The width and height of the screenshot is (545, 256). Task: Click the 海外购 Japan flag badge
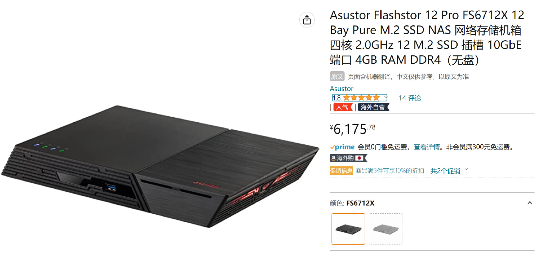tap(349, 158)
